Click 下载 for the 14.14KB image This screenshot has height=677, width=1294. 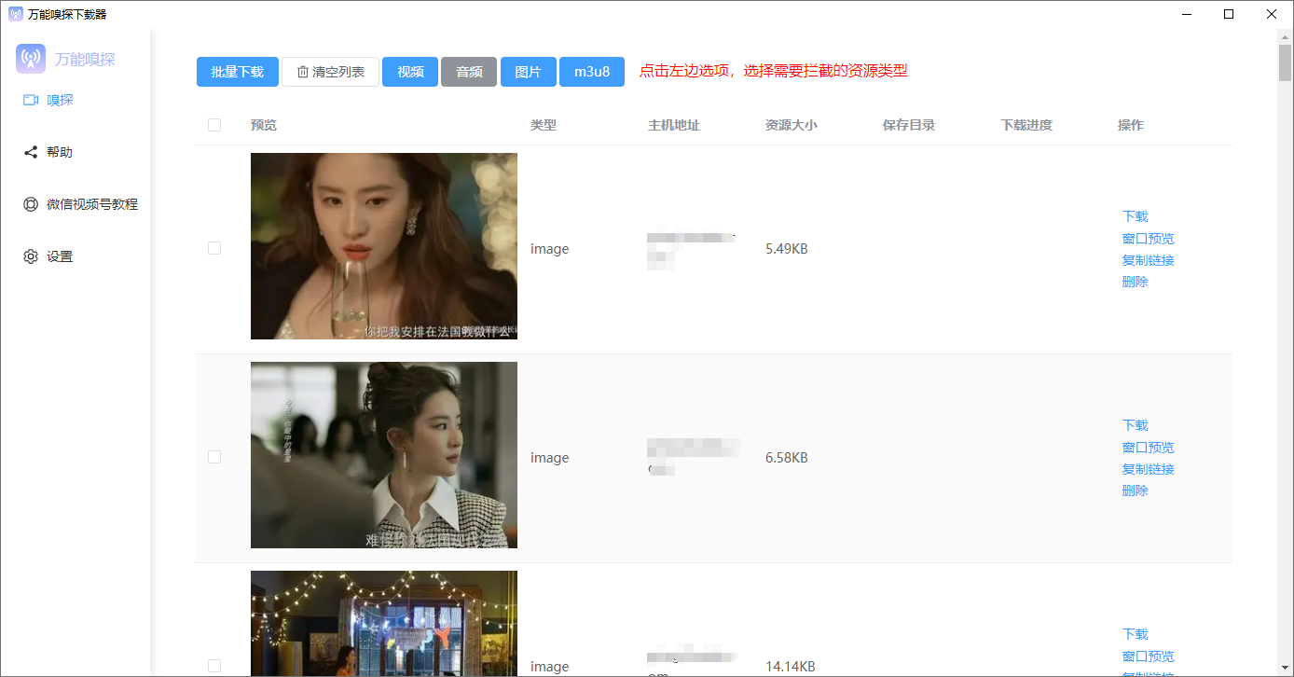1136,634
